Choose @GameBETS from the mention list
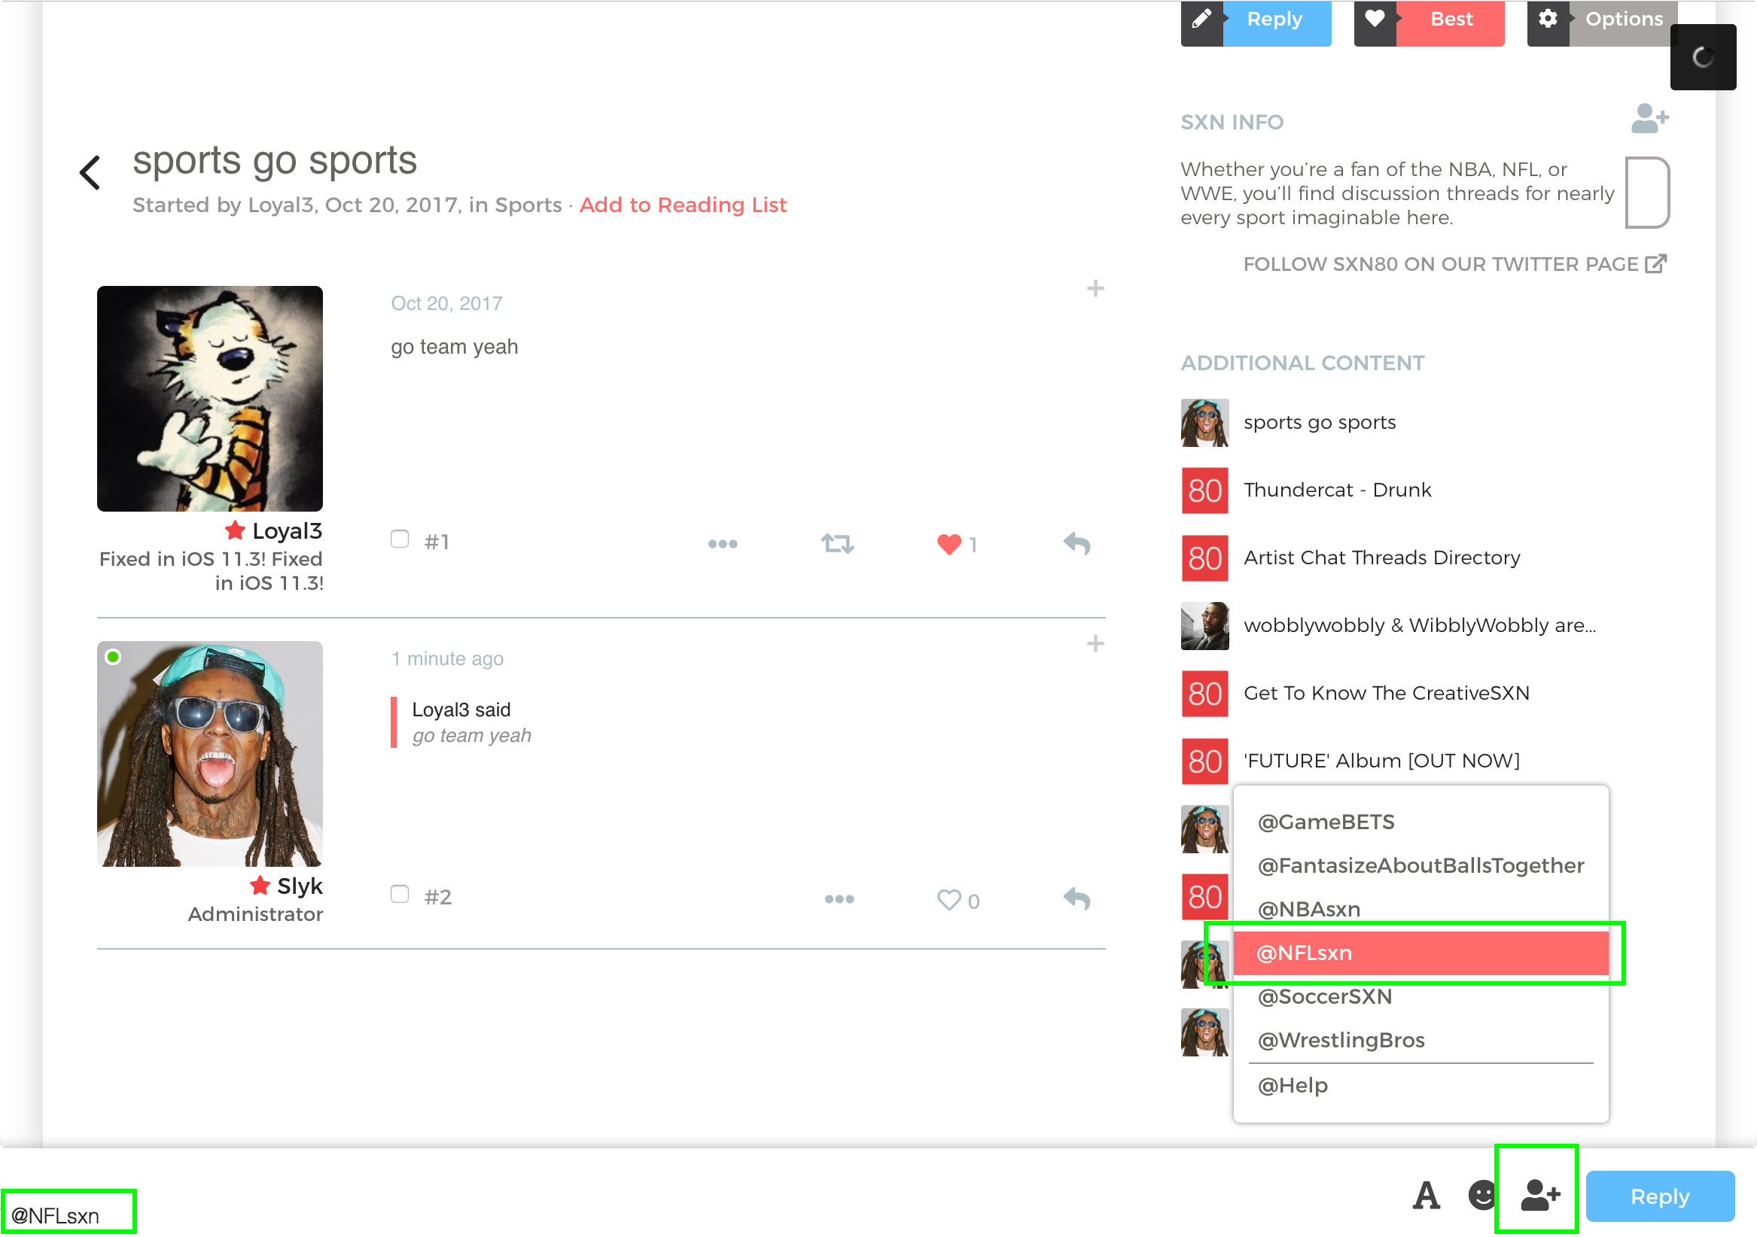This screenshot has height=1237, width=1757. click(x=1421, y=822)
